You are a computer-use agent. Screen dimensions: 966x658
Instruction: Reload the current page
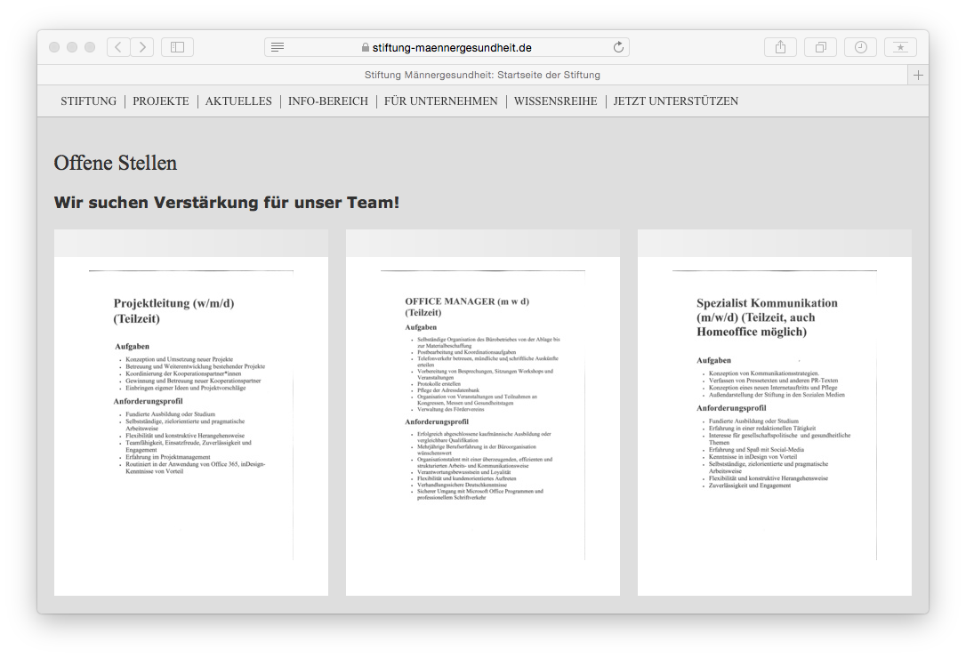pyautogui.click(x=618, y=47)
